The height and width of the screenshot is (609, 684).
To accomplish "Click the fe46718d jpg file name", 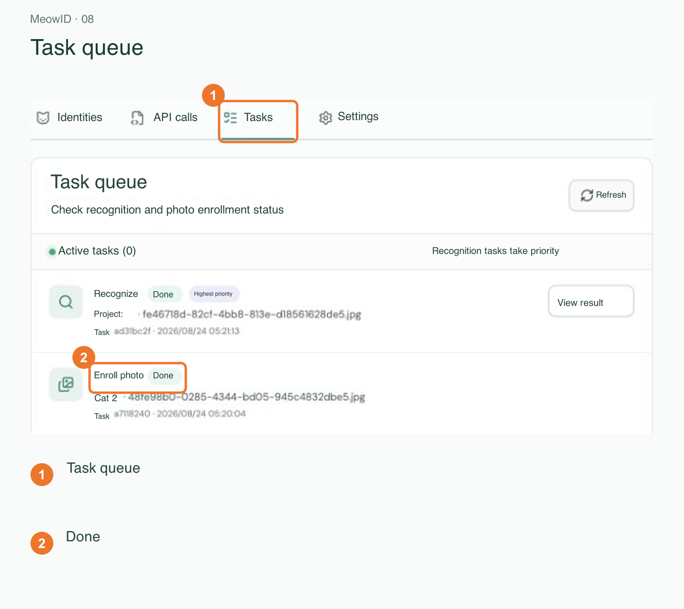I will 251,315.
